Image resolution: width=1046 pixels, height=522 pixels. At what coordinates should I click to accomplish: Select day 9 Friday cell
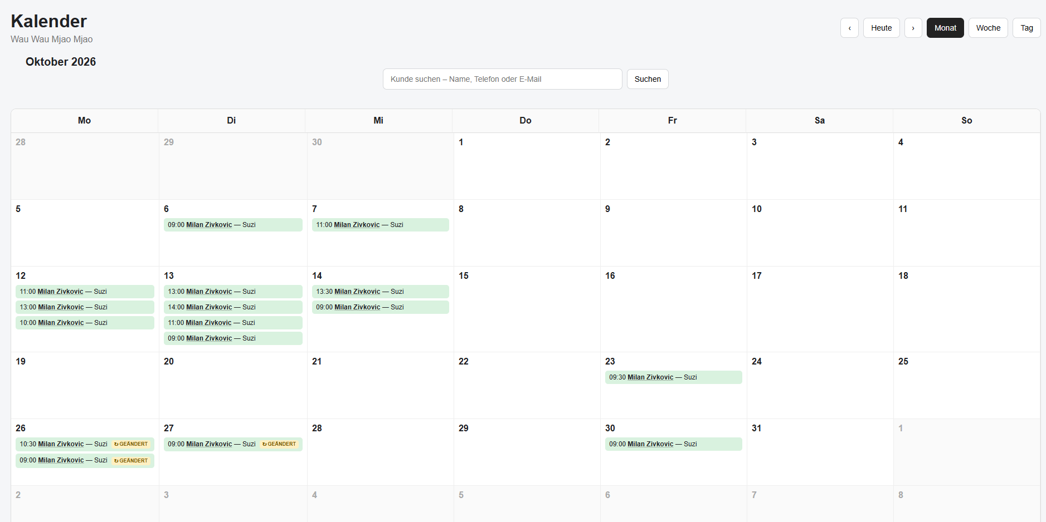[x=673, y=233]
